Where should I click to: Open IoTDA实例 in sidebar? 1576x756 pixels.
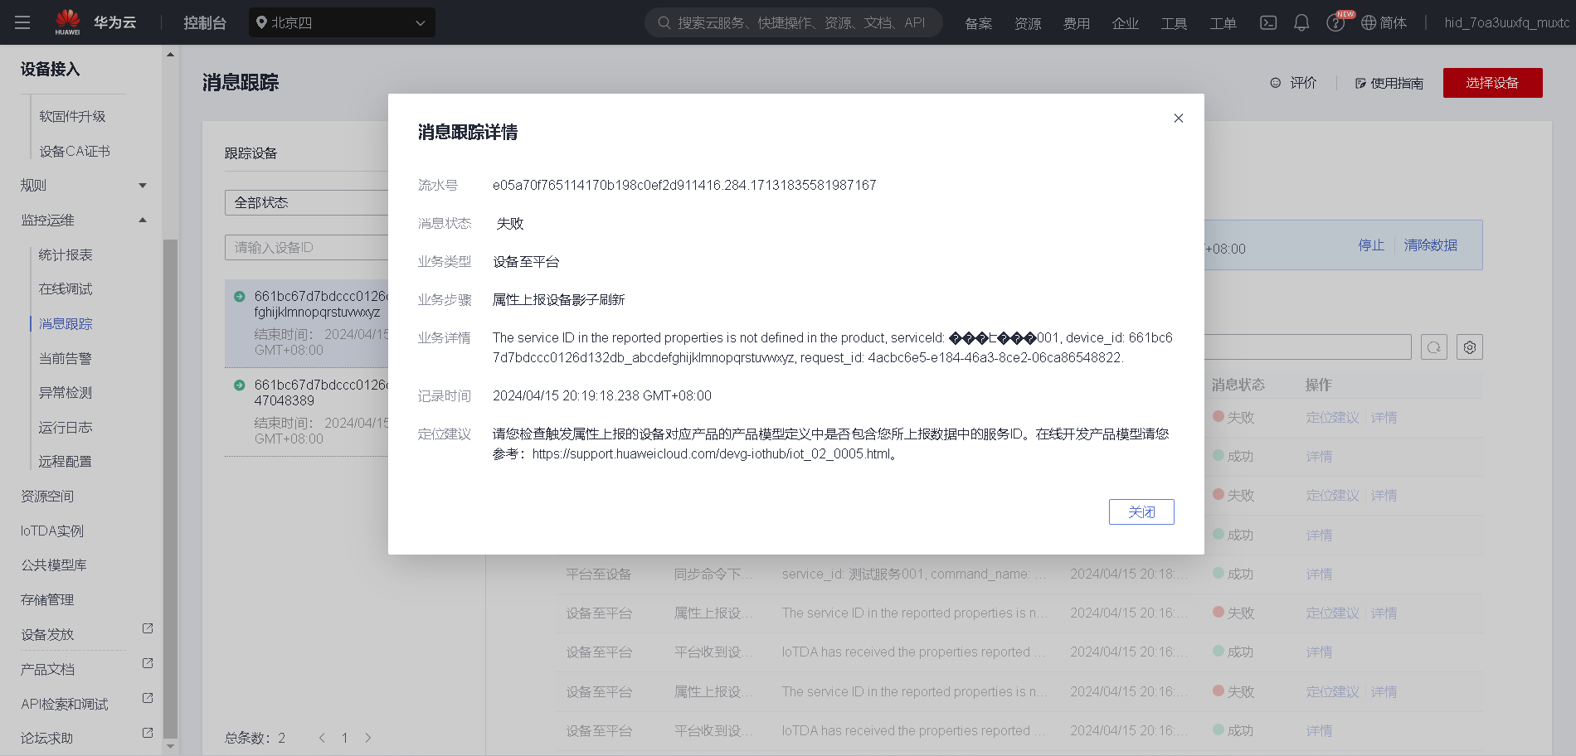coord(52,531)
